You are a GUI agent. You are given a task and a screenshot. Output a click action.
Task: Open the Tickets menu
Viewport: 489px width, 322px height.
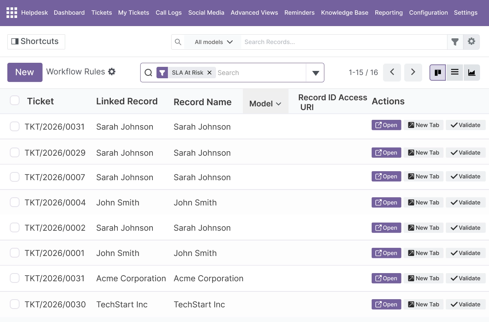coord(101,13)
